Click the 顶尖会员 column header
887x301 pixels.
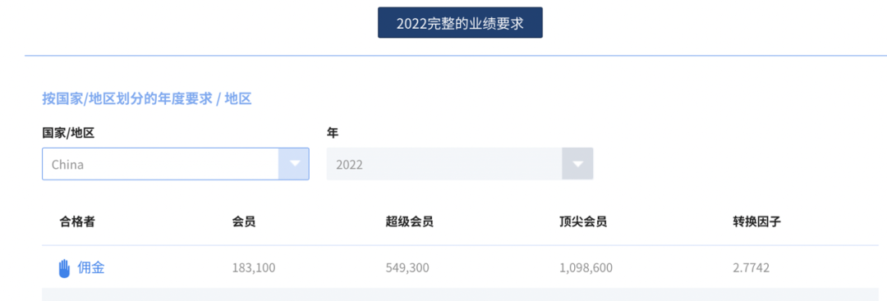click(x=583, y=222)
